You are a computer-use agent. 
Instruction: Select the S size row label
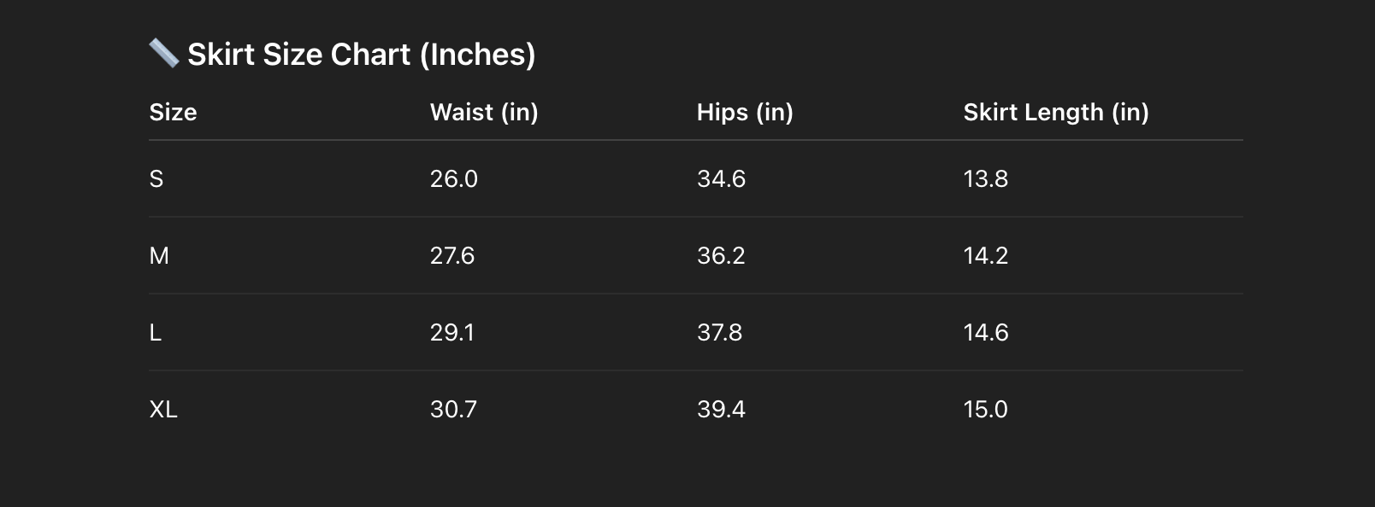point(156,179)
